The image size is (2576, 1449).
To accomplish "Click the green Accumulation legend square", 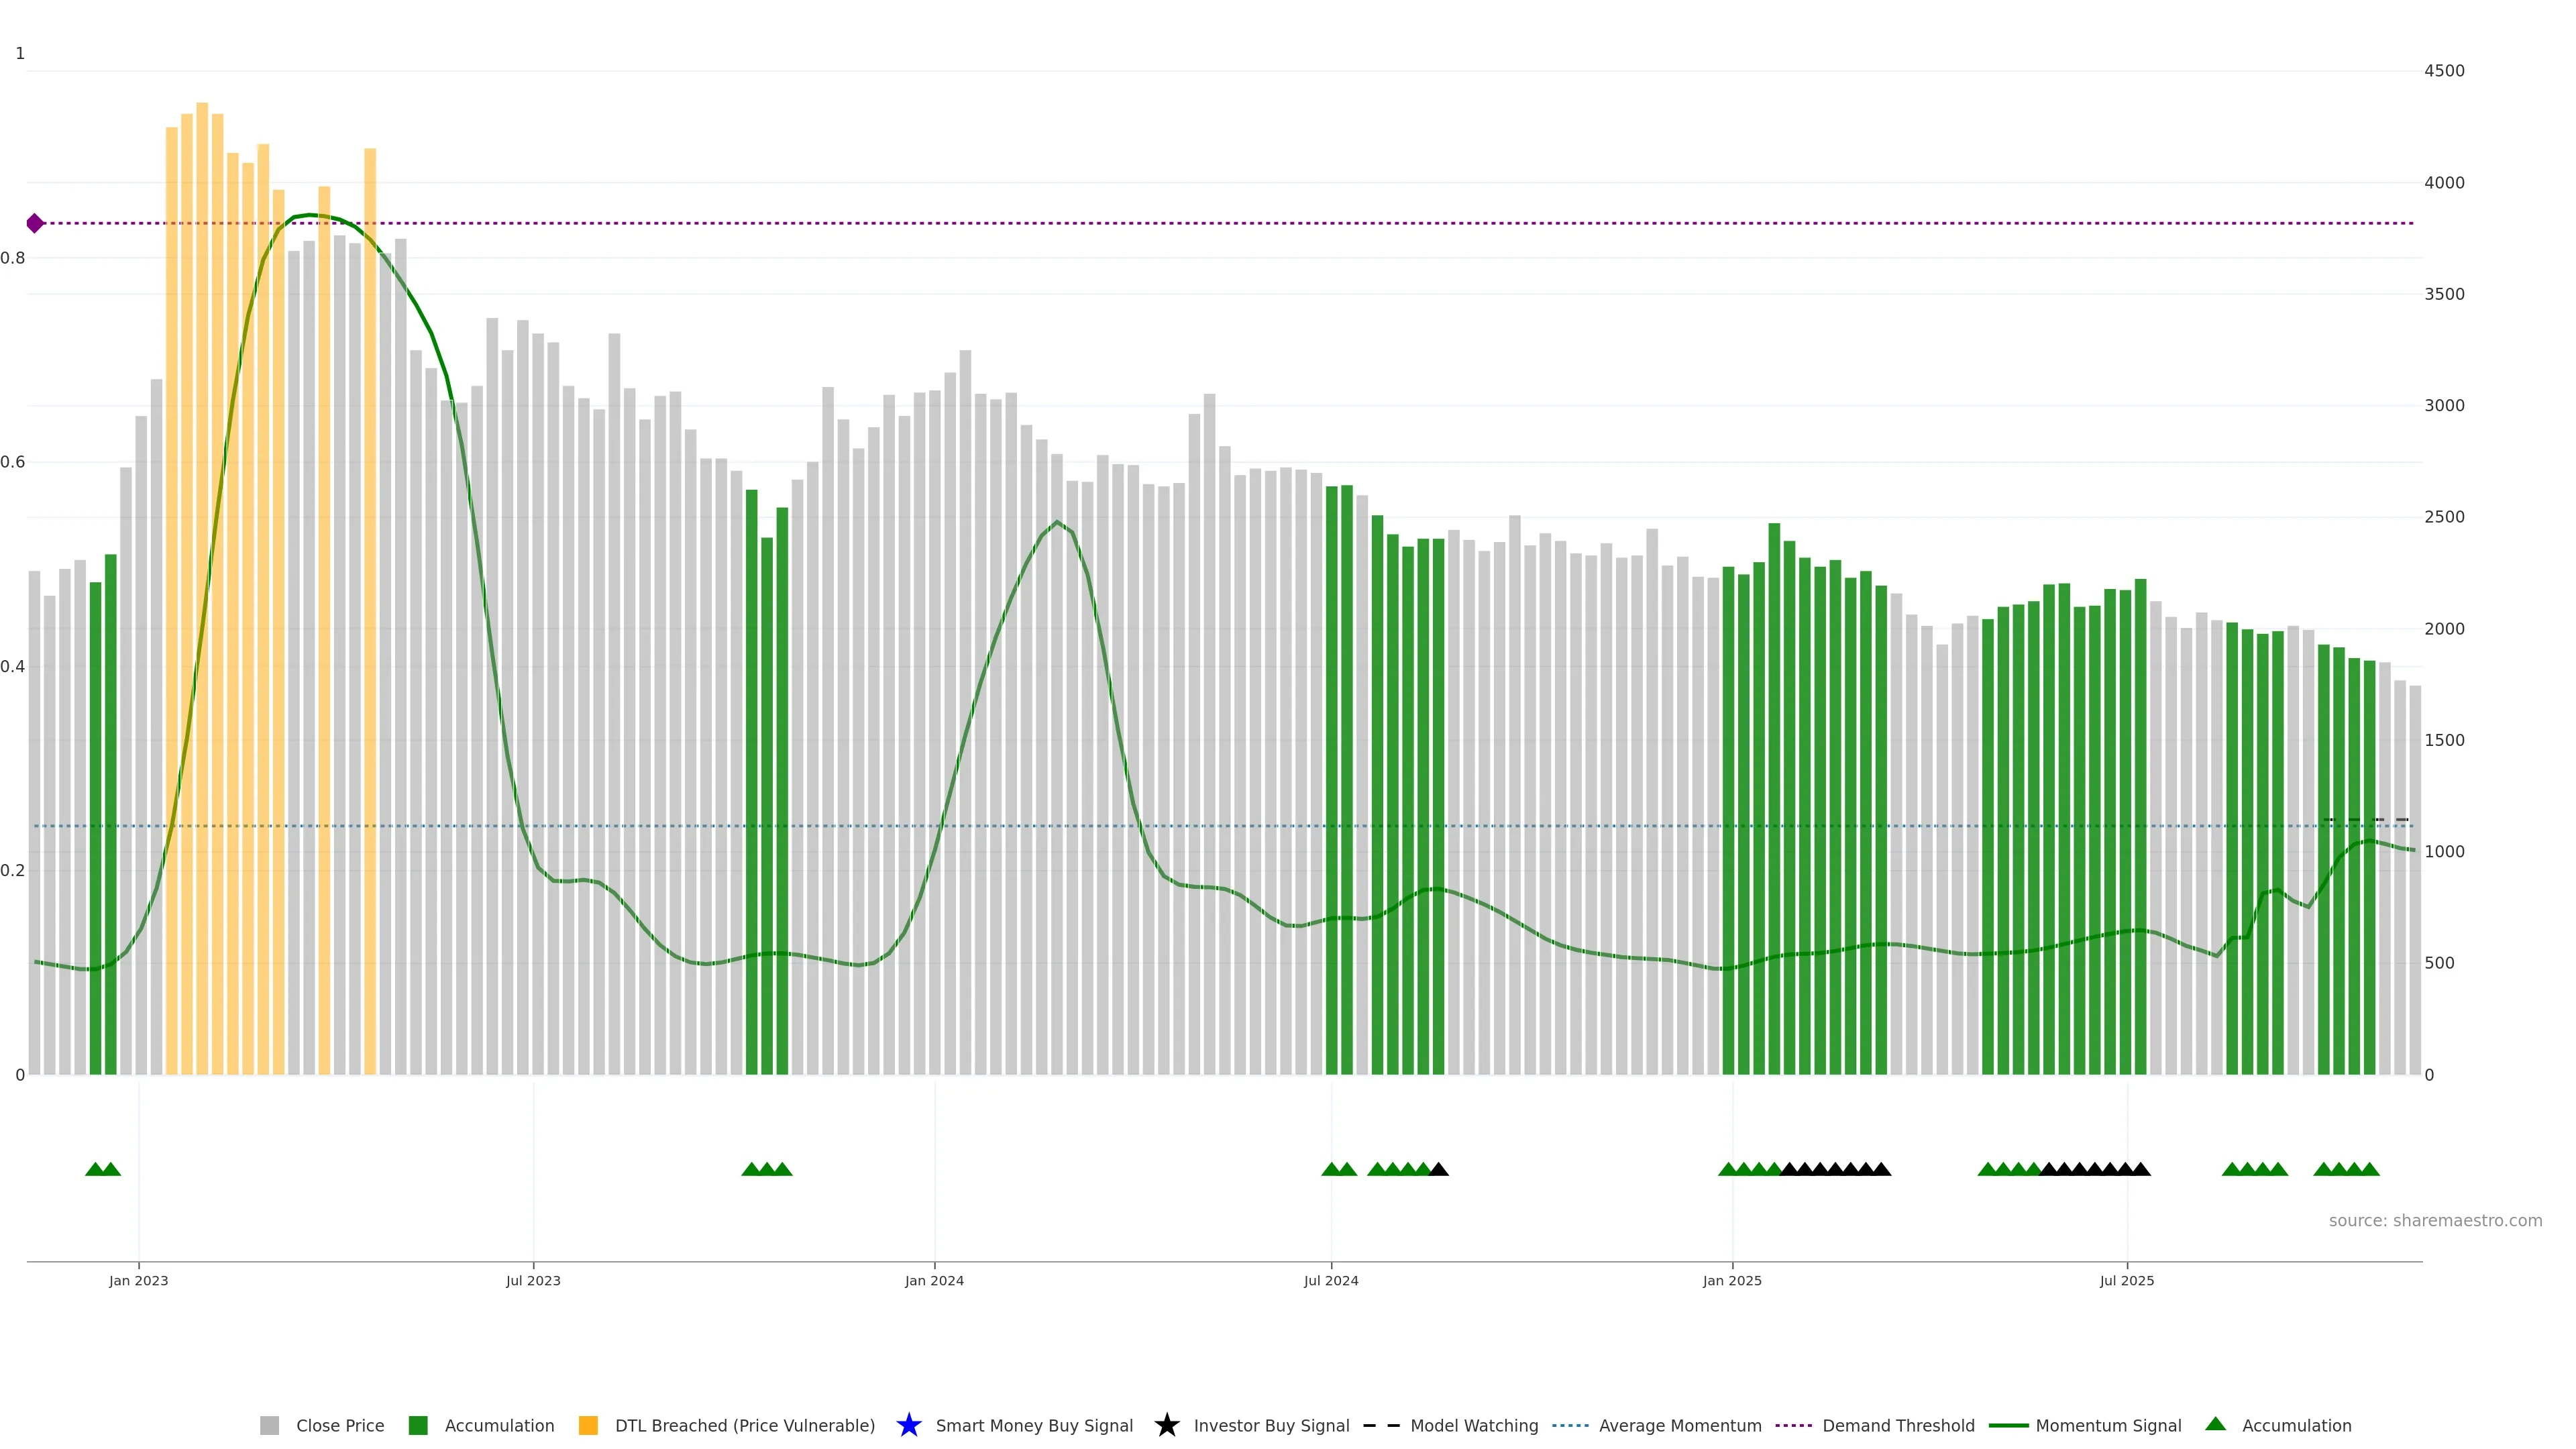I will 418,1425.
